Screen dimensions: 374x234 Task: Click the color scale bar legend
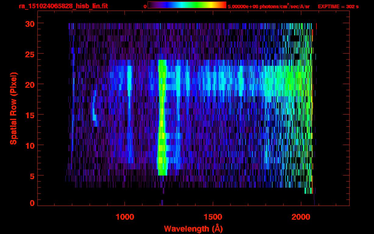tap(187, 5)
